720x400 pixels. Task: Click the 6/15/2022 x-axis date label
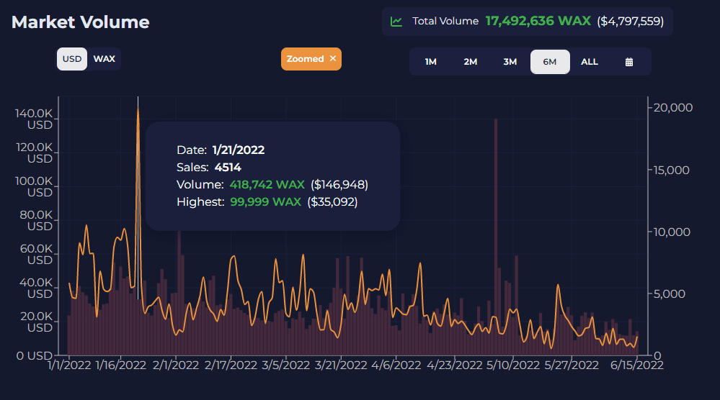(x=637, y=365)
